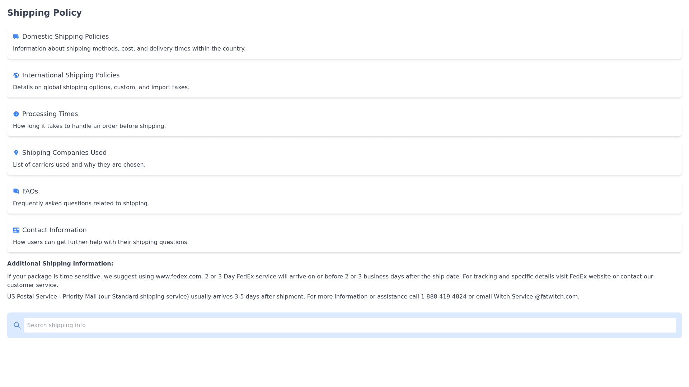Click the globe icon for International Shipping
Image resolution: width=689 pixels, height=387 pixels.
click(16, 75)
